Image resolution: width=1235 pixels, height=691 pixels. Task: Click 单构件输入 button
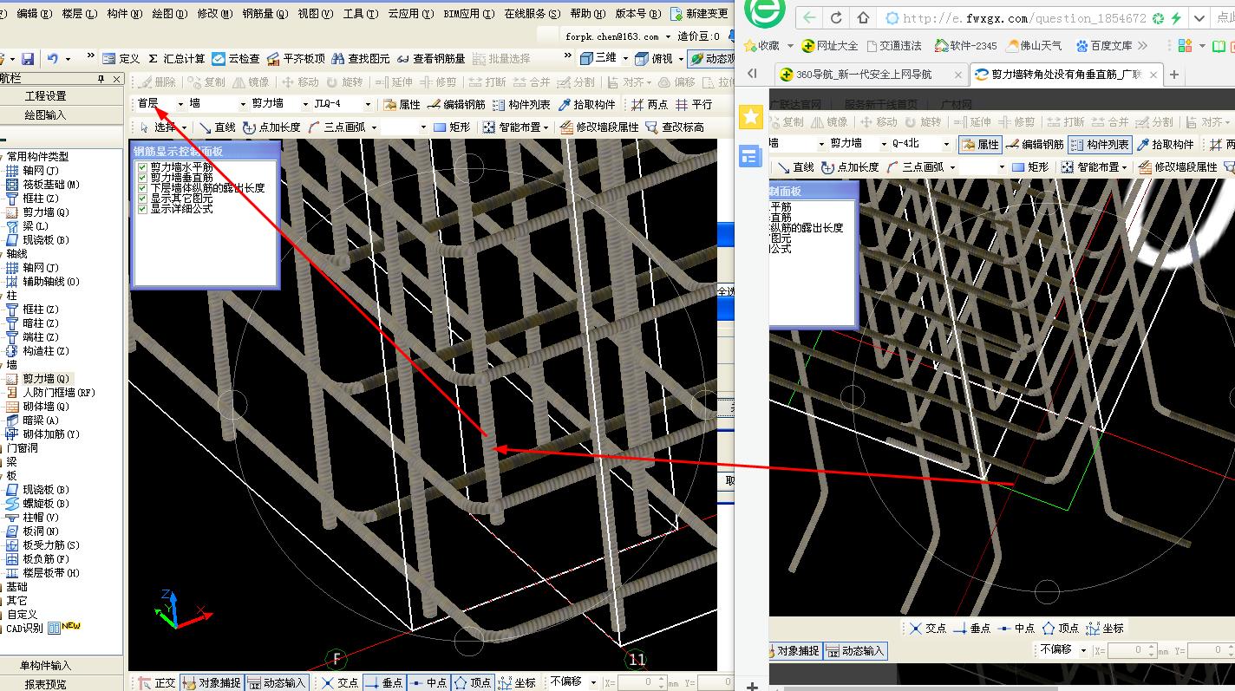click(x=46, y=666)
